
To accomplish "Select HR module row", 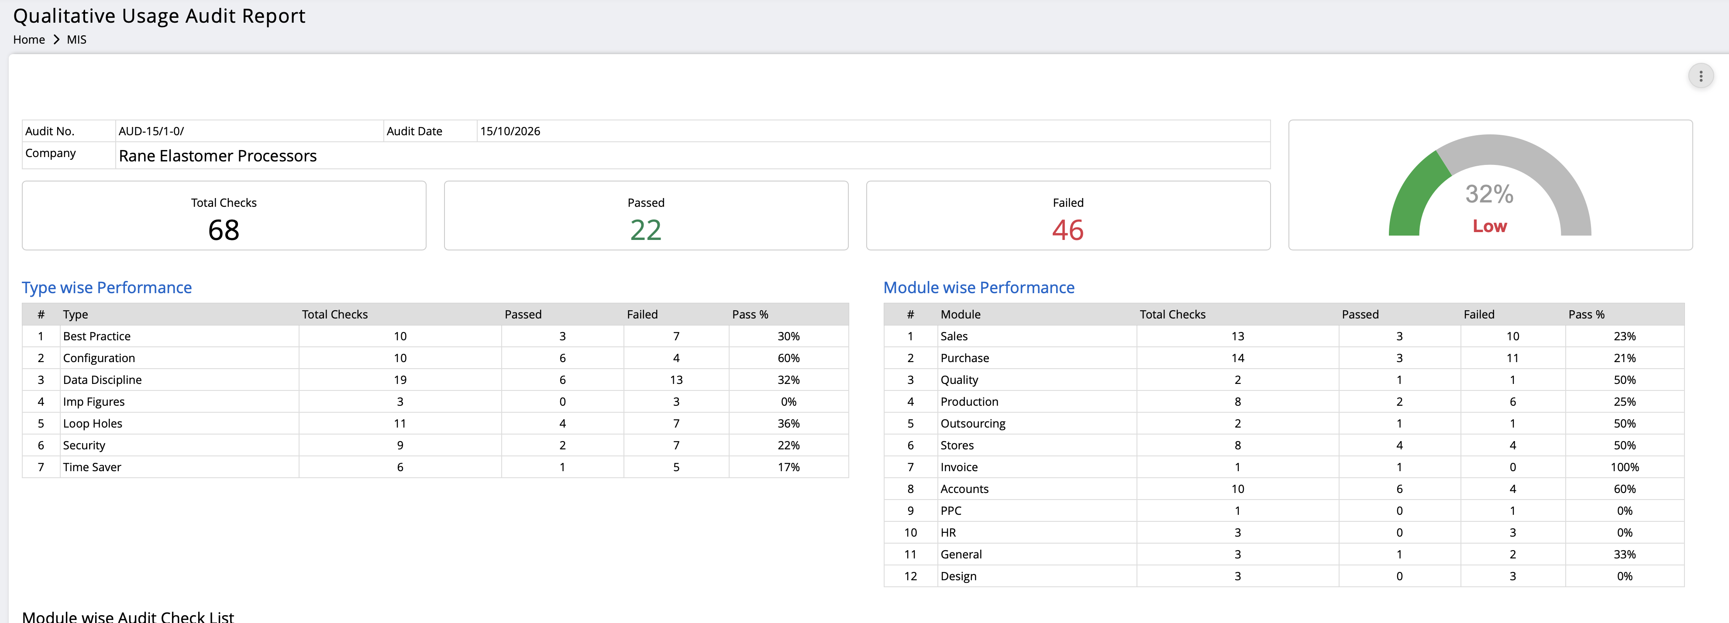I will (x=1283, y=532).
